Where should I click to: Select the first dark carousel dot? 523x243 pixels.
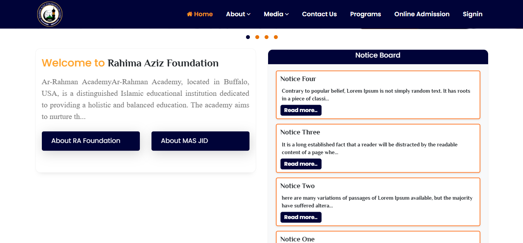248,37
